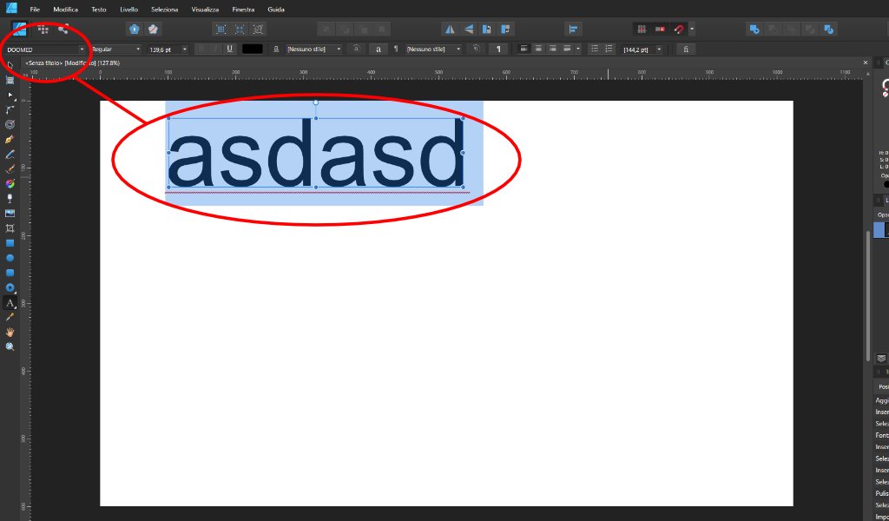Toggle the red-marked icon left of the magnet
889x521 pixels.
point(660,29)
